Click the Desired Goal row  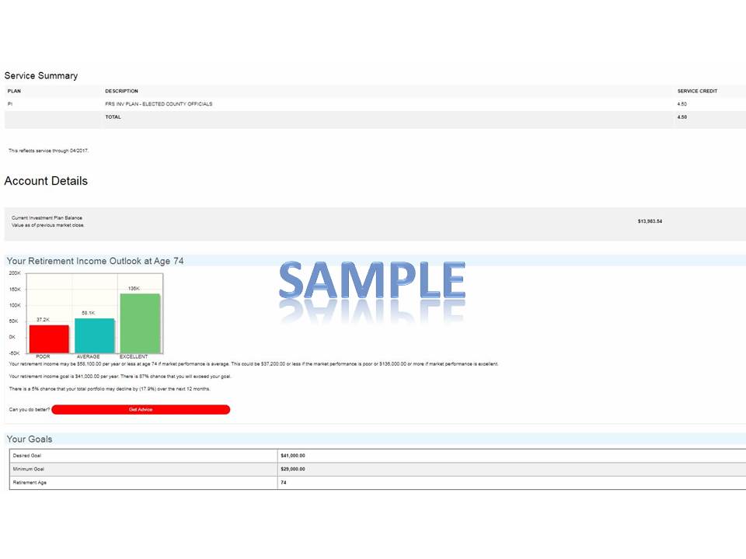pos(140,456)
